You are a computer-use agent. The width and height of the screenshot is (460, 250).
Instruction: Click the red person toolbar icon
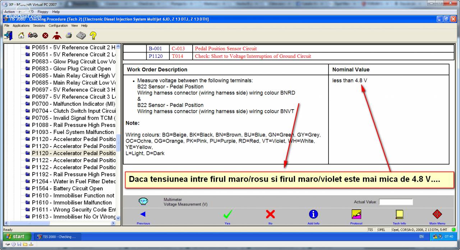tap(57, 35)
